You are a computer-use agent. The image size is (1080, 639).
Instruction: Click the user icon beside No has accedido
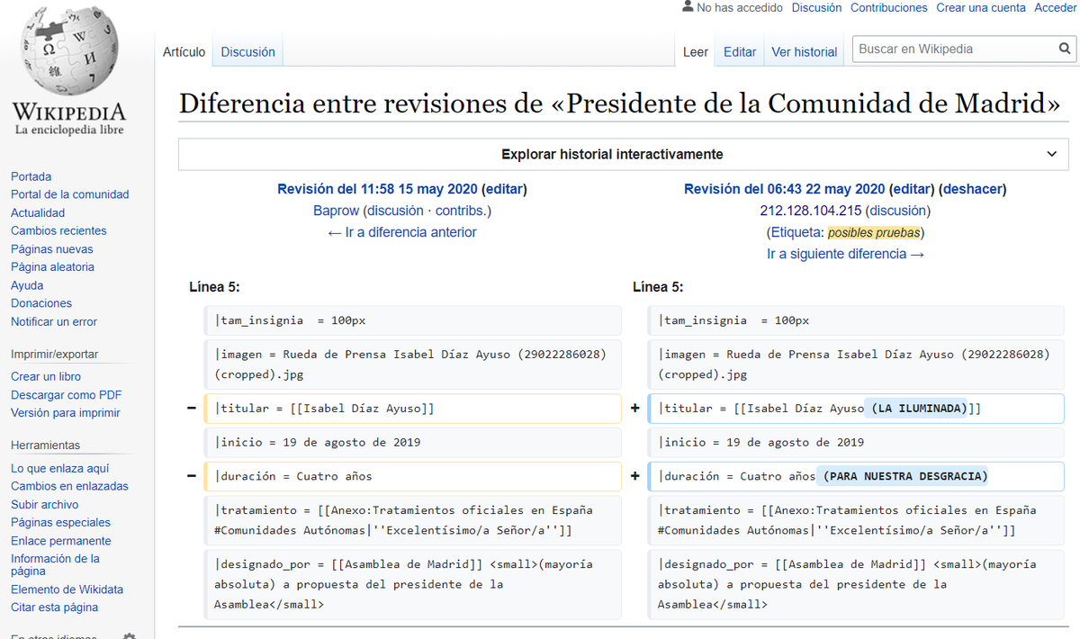[x=688, y=6]
